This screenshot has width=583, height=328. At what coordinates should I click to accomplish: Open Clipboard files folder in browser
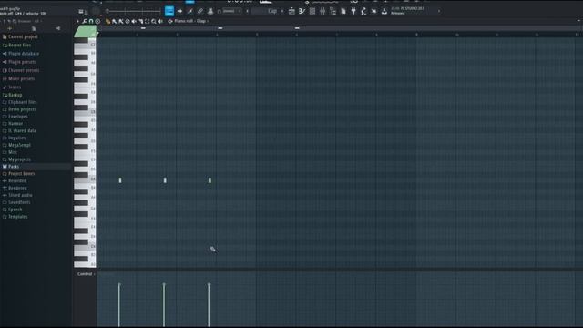click(20, 102)
